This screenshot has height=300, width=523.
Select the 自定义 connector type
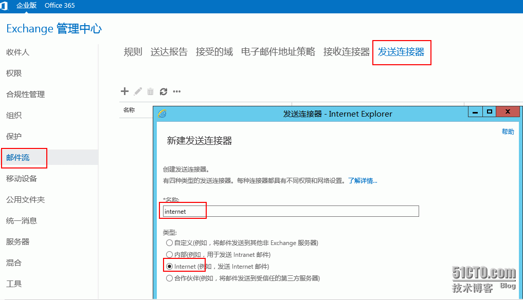[x=169, y=242]
